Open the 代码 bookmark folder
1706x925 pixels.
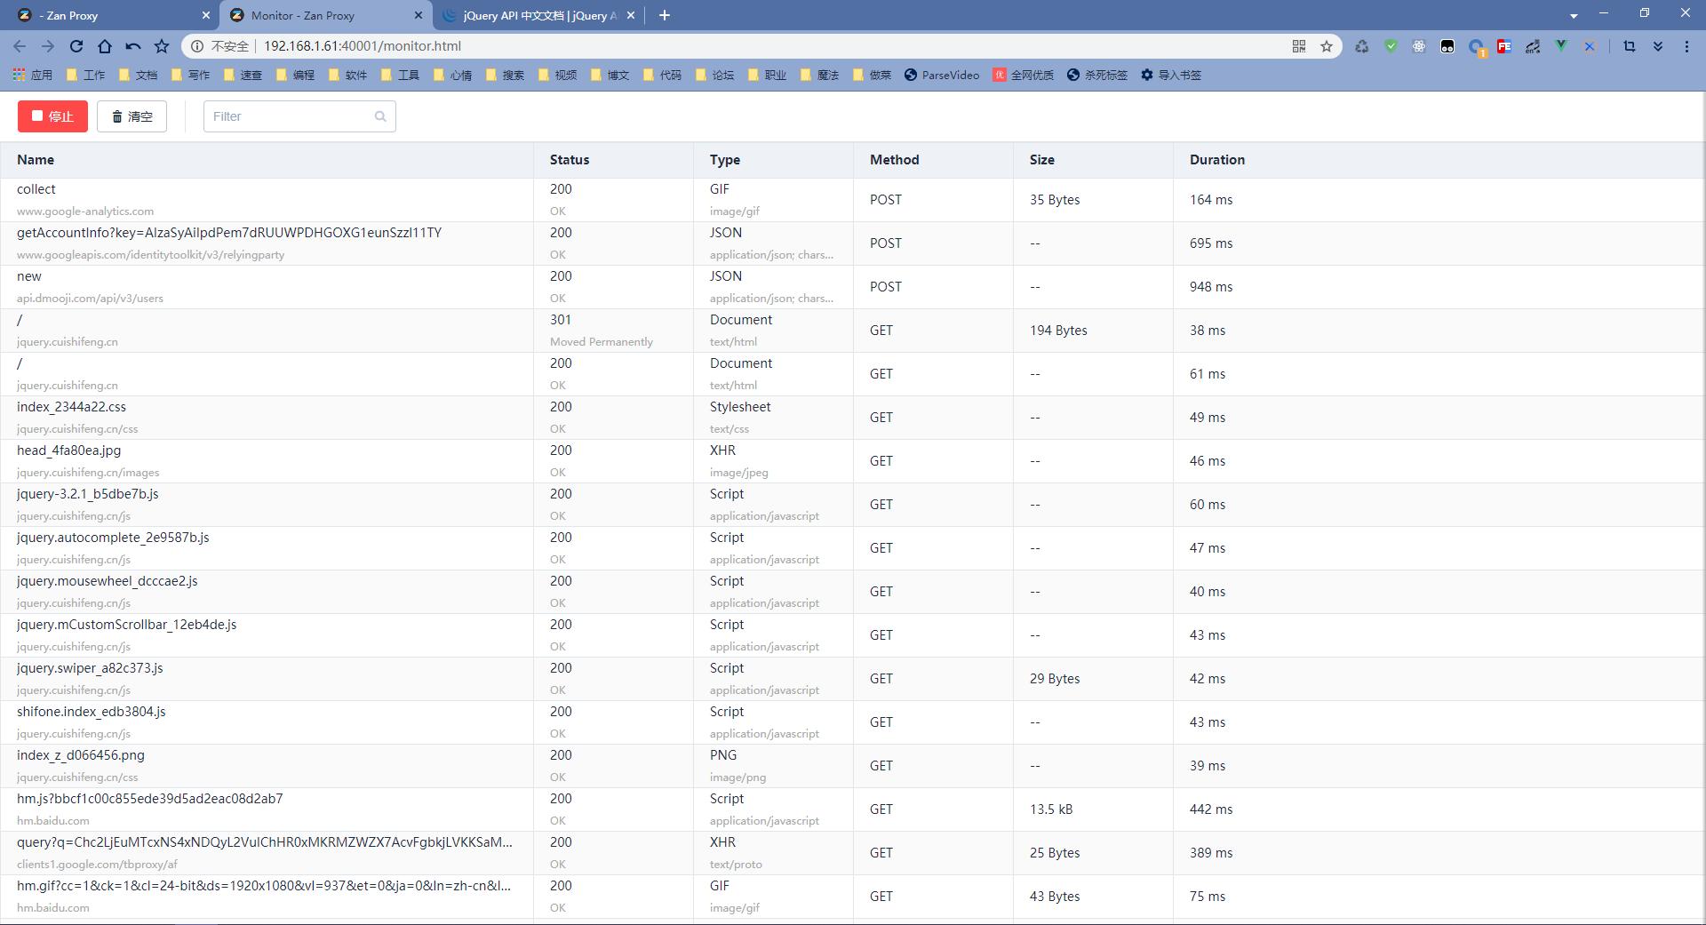pos(662,75)
